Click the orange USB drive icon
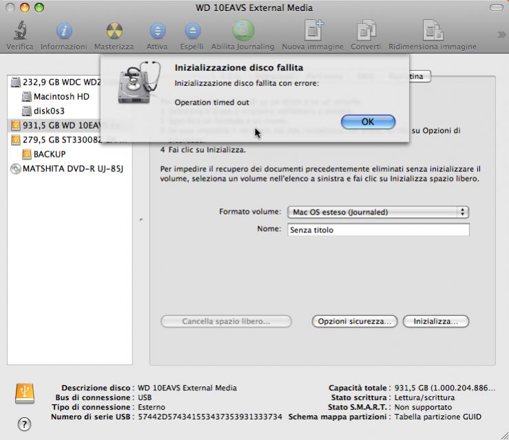 tap(25, 394)
